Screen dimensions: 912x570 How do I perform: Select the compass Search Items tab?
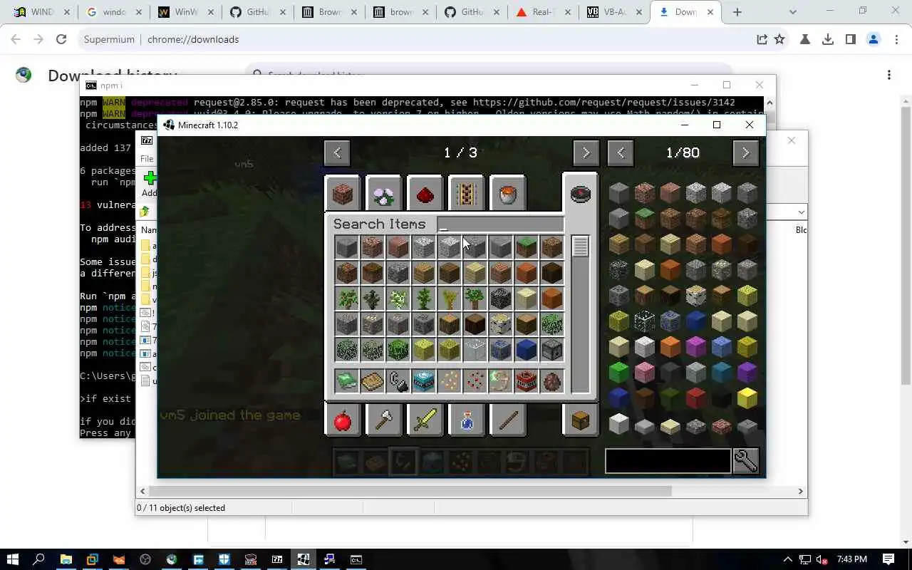[x=580, y=193]
